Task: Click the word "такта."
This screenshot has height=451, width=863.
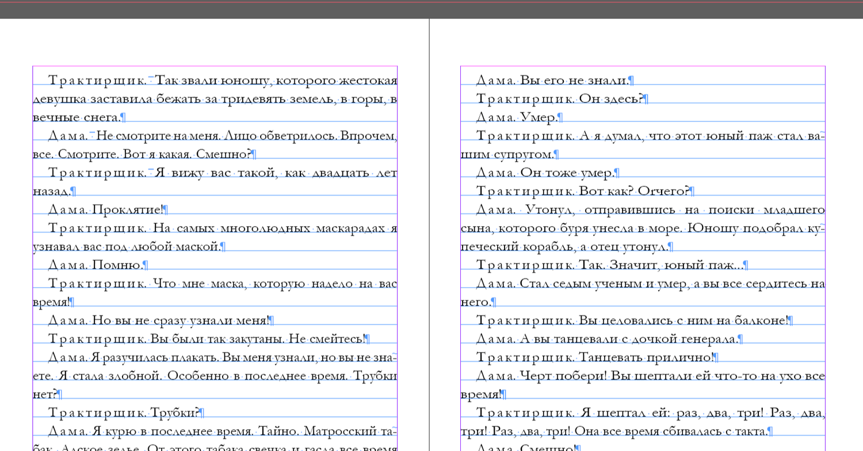Action: [x=750, y=431]
